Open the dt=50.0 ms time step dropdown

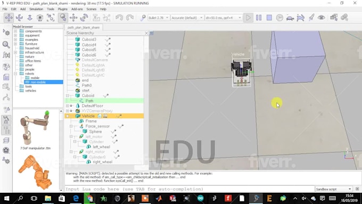coord(223,18)
